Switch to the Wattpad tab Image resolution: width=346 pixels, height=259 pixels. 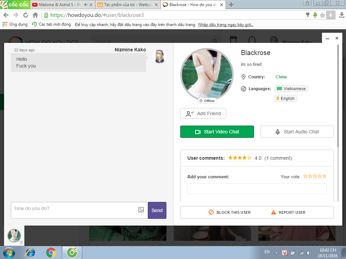point(125,5)
